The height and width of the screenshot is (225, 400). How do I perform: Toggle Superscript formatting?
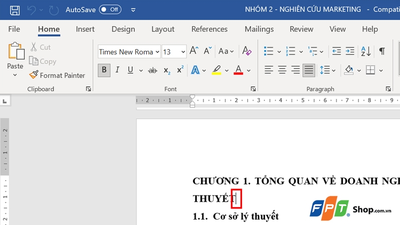pos(180,69)
